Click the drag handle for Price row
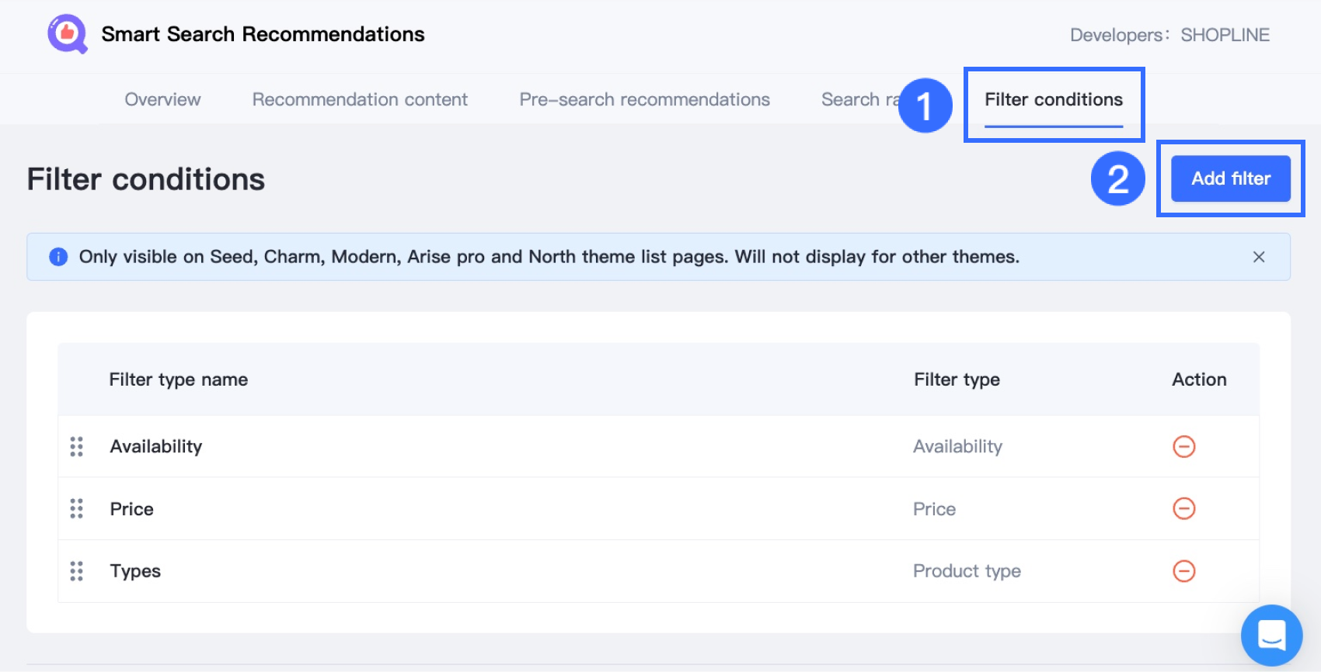 tap(76, 508)
